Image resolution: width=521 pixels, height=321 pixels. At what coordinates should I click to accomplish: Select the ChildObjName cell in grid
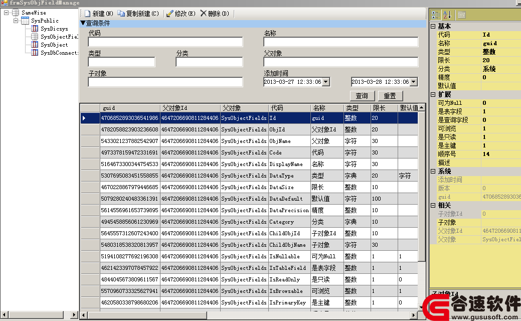[x=289, y=245]
